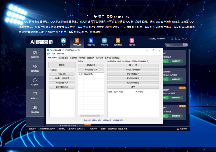
Task: Switch to the 联系人提取 tab
Action: [52, 57]
